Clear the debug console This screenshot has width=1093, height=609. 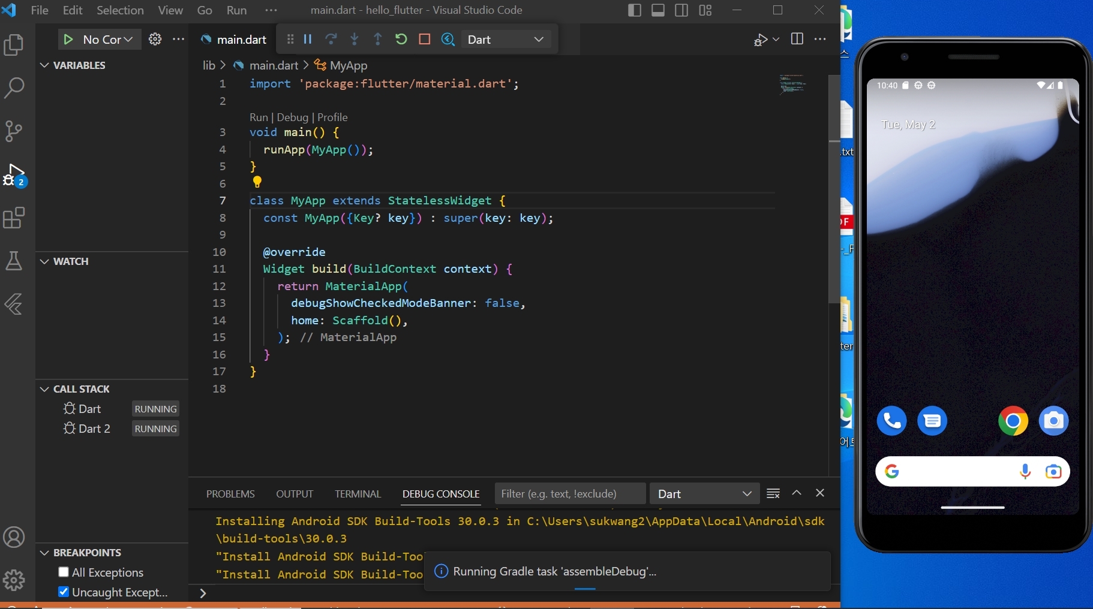pyautogui.click(x=773, y=493)
